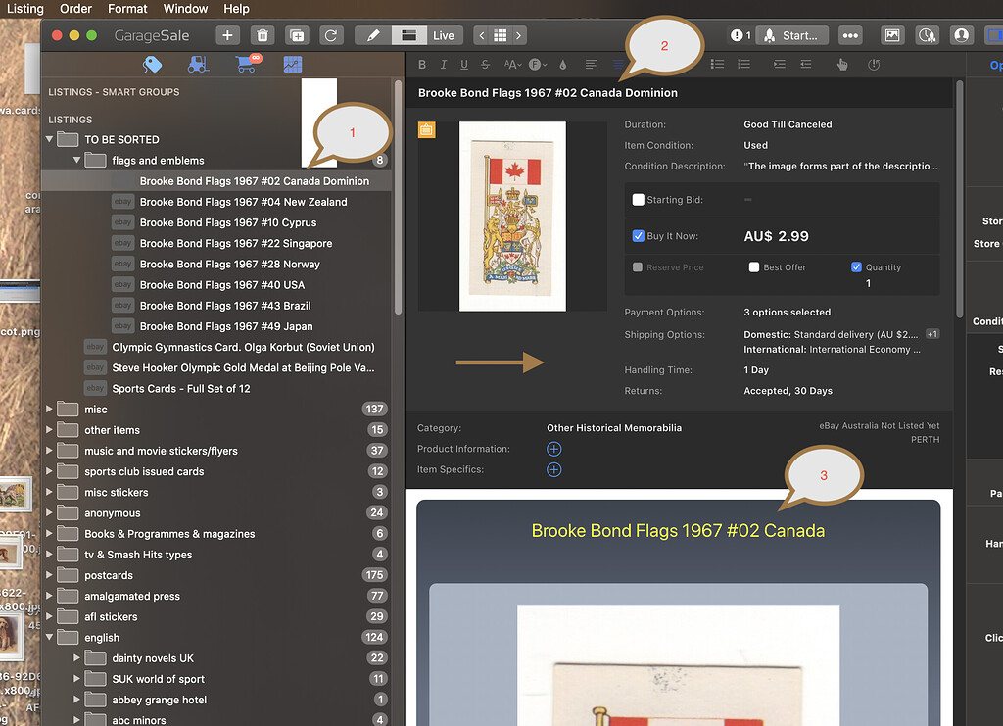Open the scheduler clock icon in toolbar

(x=927, y=35)
